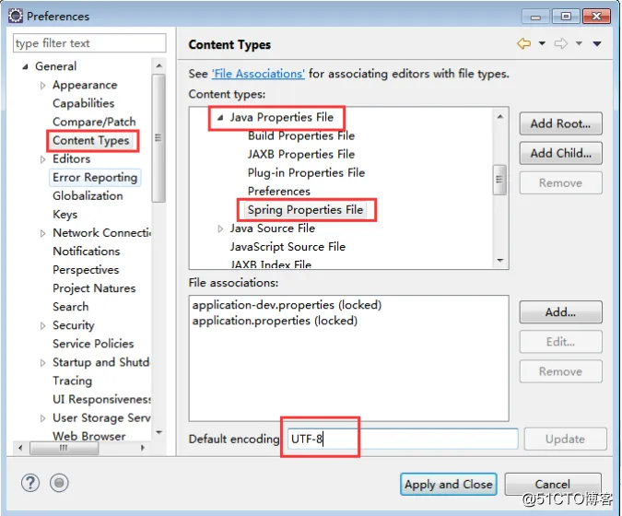This screenshot has width=622, height=516.
Task: Select Project Natures page
Action: 94,288
